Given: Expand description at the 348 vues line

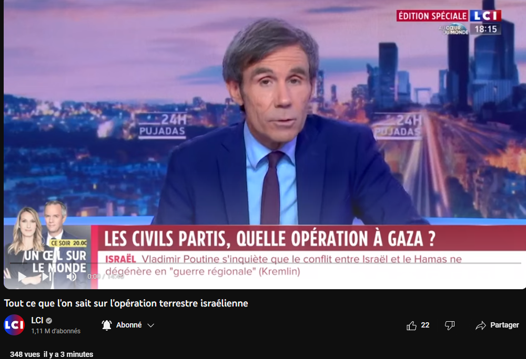Looking at the screenshot, I should (x=52, y=354).
